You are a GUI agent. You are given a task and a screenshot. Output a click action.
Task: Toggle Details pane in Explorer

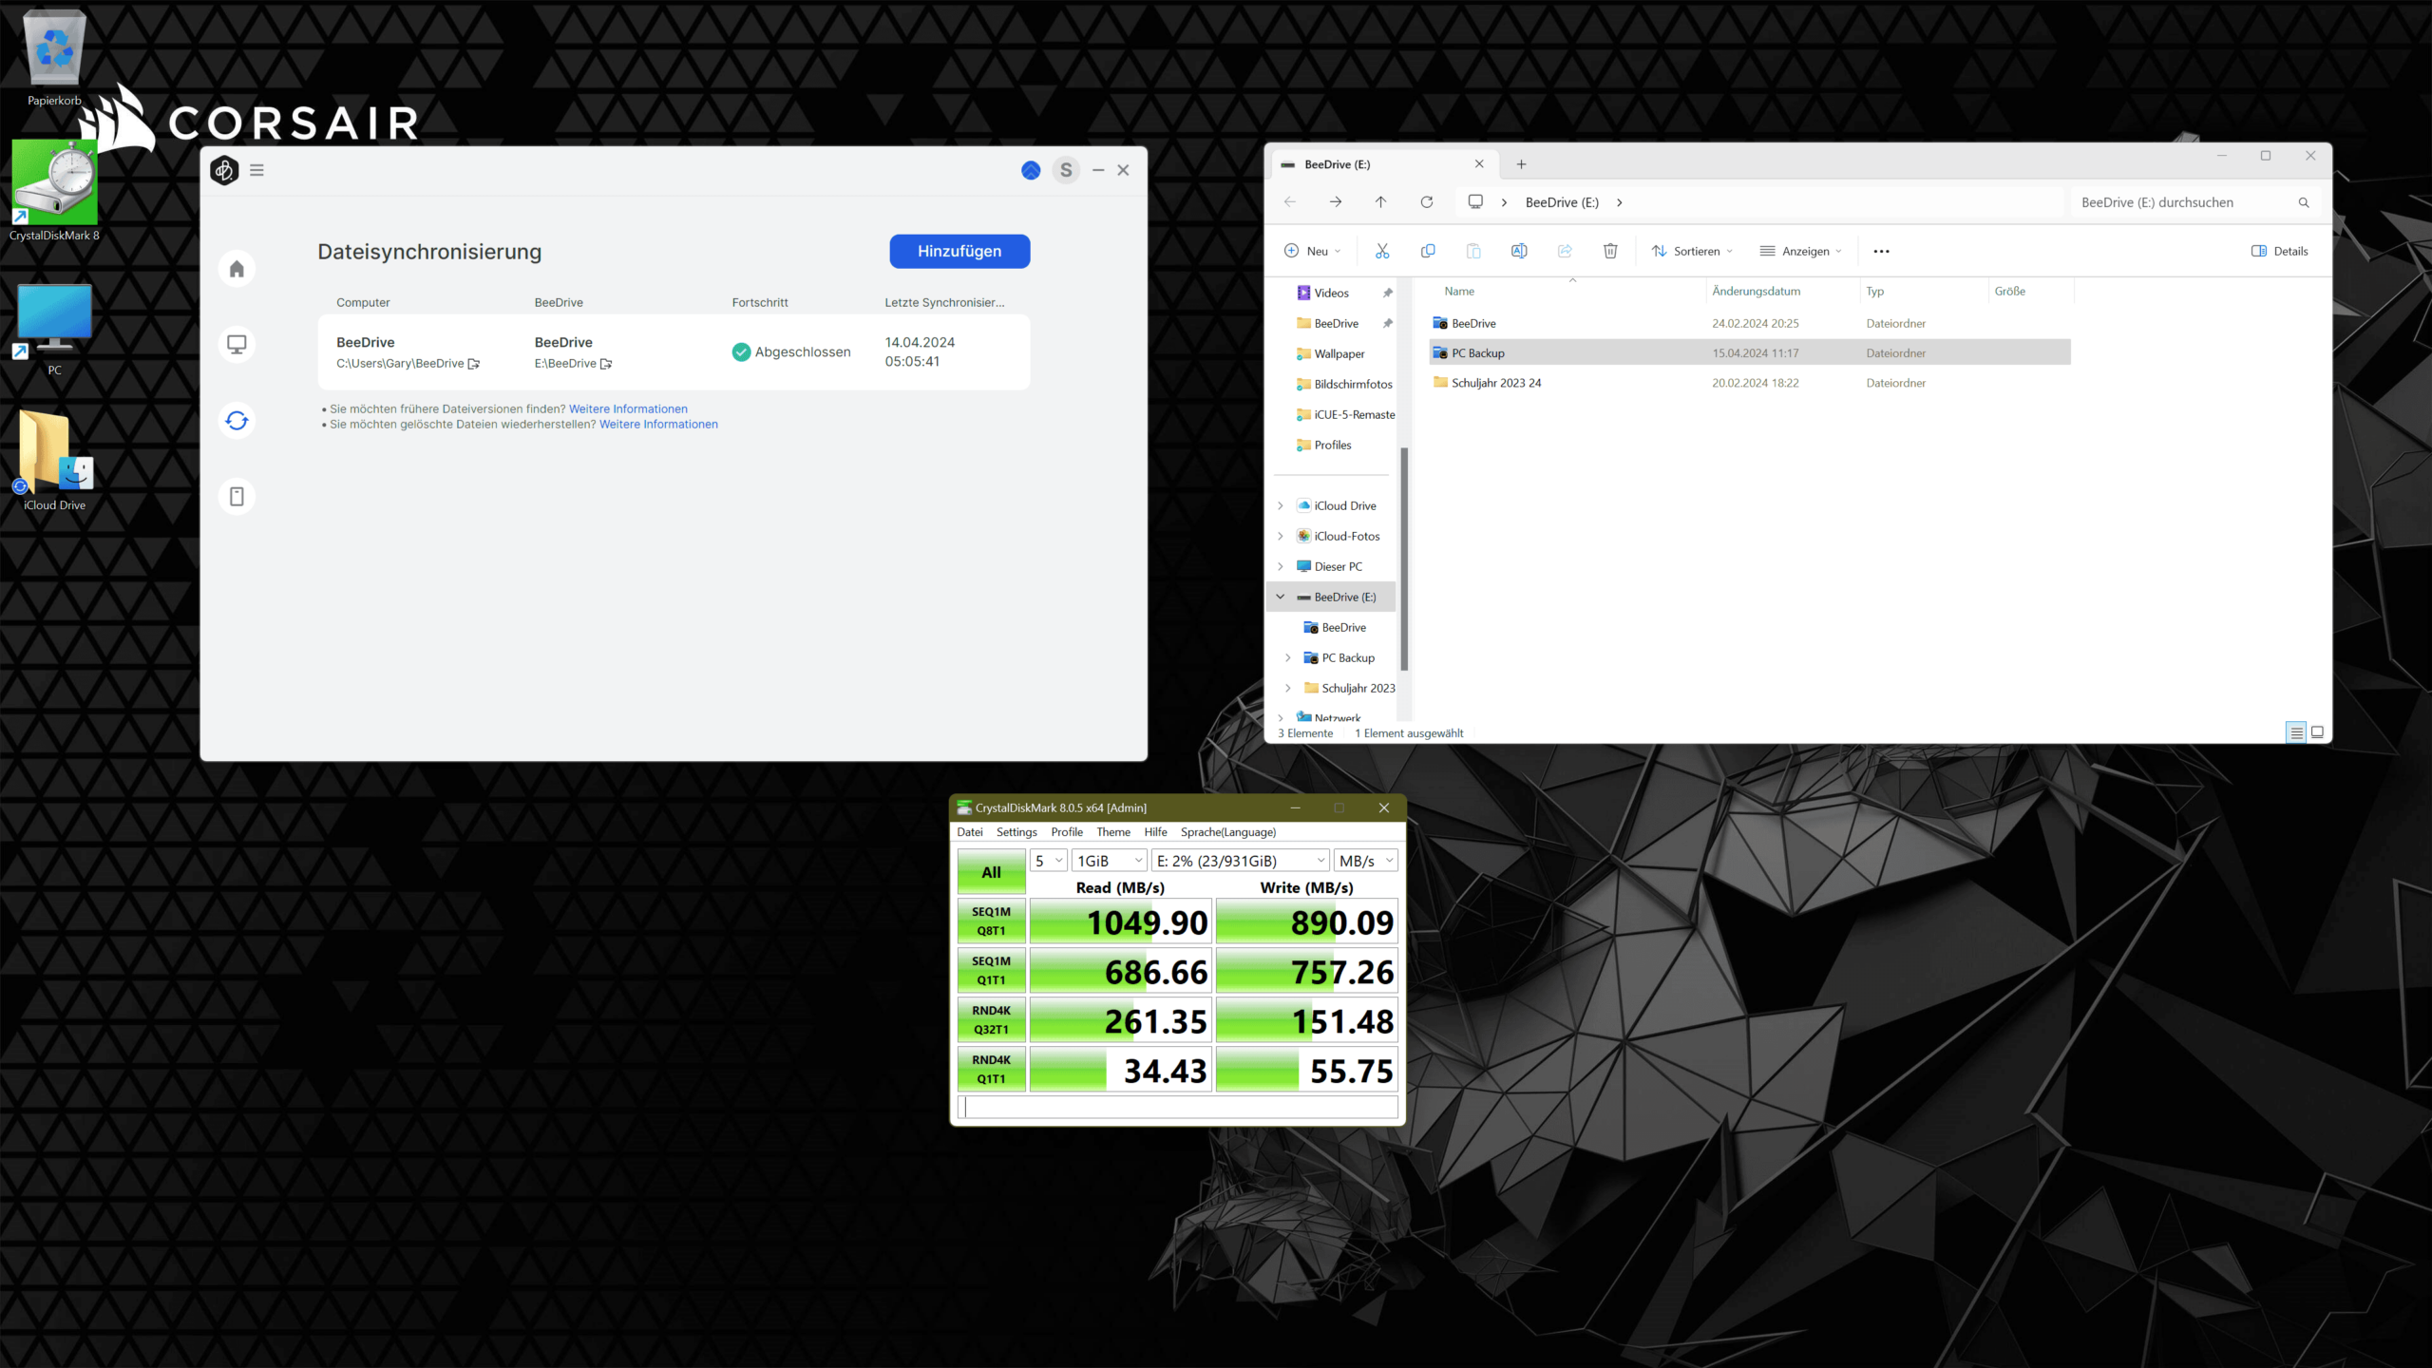pyautogui.click(x=2280, y=252)
